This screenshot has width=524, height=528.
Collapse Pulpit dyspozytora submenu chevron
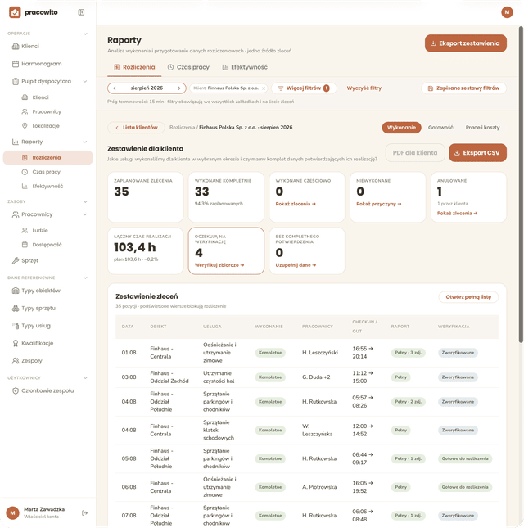85,81
